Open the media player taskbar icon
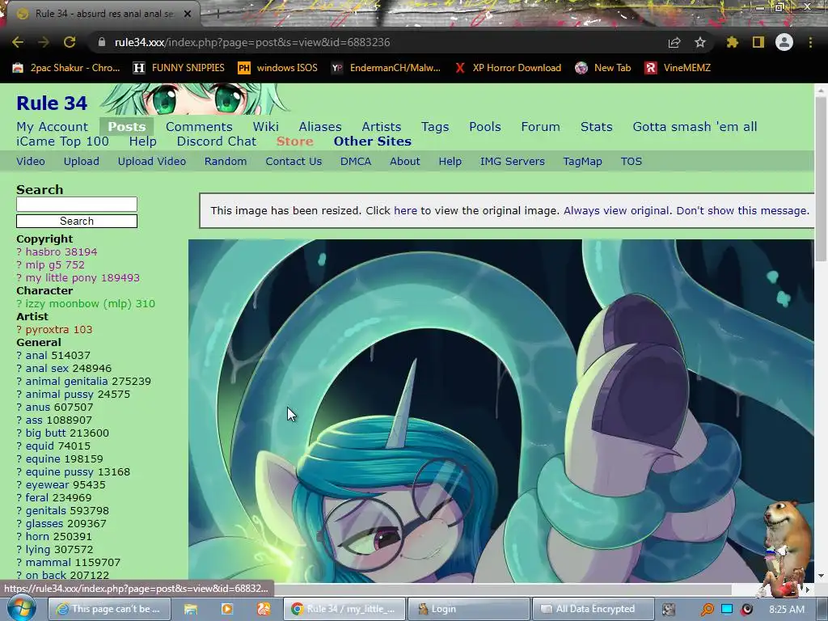This screenshot has height=621, width=828. 227,609
